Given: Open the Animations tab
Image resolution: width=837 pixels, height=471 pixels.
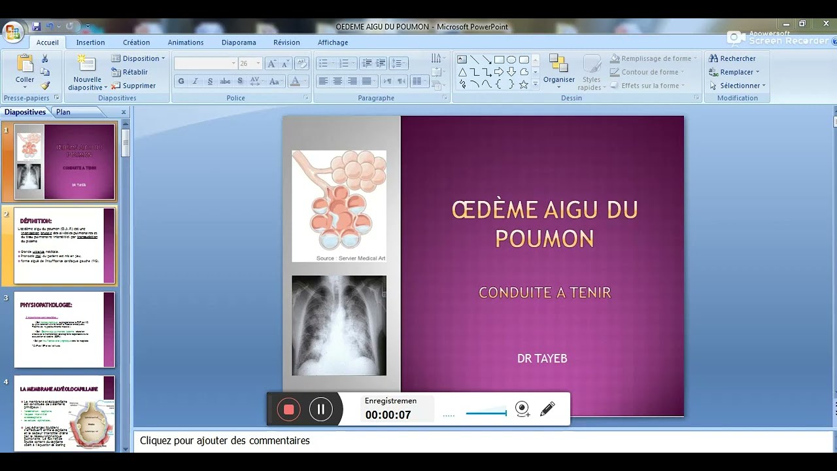Looking at the screenshot, I should [186, 43].
